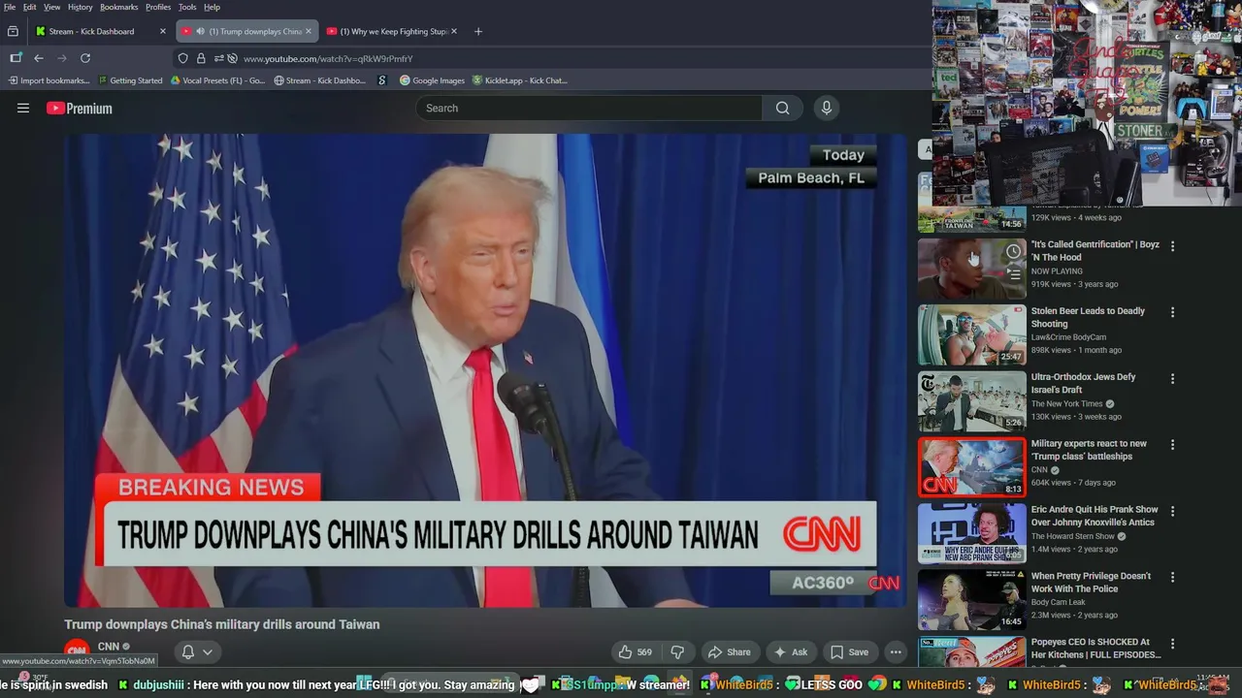Open Eric Andre Quit His Prank Show title
The height and width of the screenshot is (698, 1242).
1095,516
